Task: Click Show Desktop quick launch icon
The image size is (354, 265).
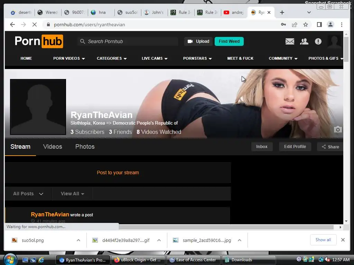Action: 25,260
